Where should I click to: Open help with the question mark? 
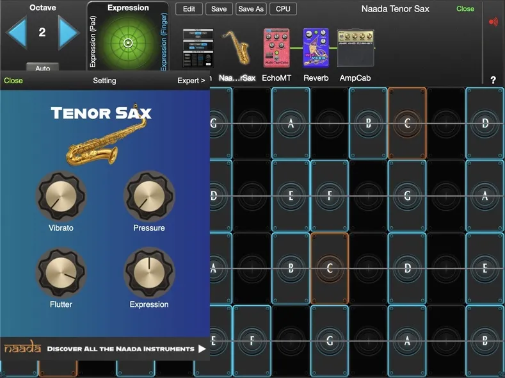tap(493, 80)
